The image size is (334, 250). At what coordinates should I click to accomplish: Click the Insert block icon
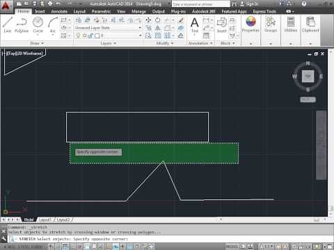pyautogui.click(x=222, y=24)
